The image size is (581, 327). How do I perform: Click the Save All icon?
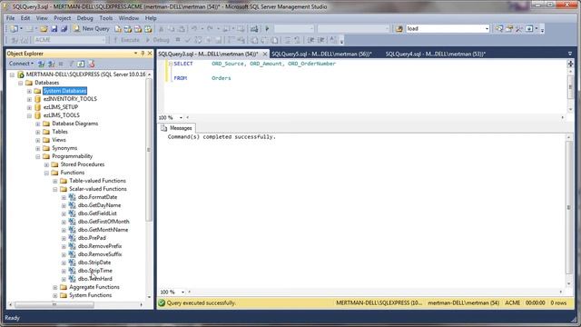coord(64,28)
